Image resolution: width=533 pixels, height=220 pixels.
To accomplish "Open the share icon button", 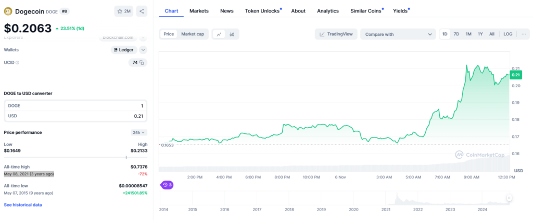I will [x=142, y=11].
